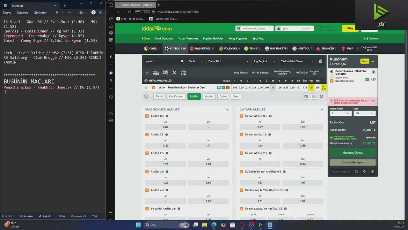Click Kısa Kod ile Oyna button

click(353, 162)
